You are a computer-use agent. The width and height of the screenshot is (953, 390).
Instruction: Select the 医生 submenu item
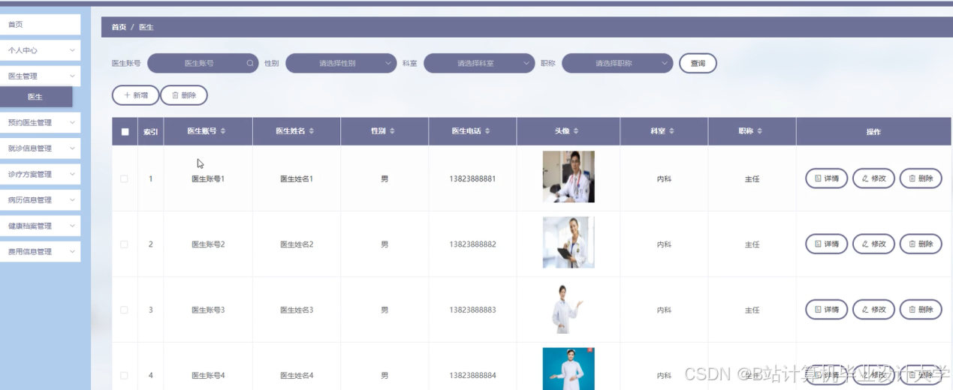pos(36,97)
